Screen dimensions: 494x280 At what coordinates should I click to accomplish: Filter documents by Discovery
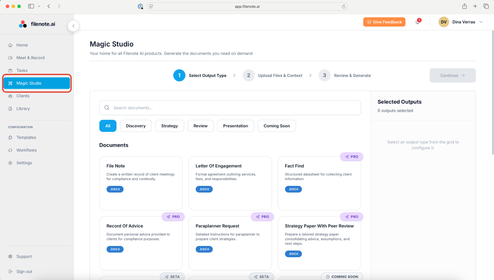pyautogui.click(x=136, y=126)
